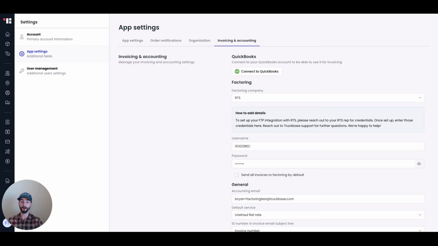The height and width of the screenshot is (246, 438).
Task: Click the truck icon in the sidebar
Action: point(7,102)
